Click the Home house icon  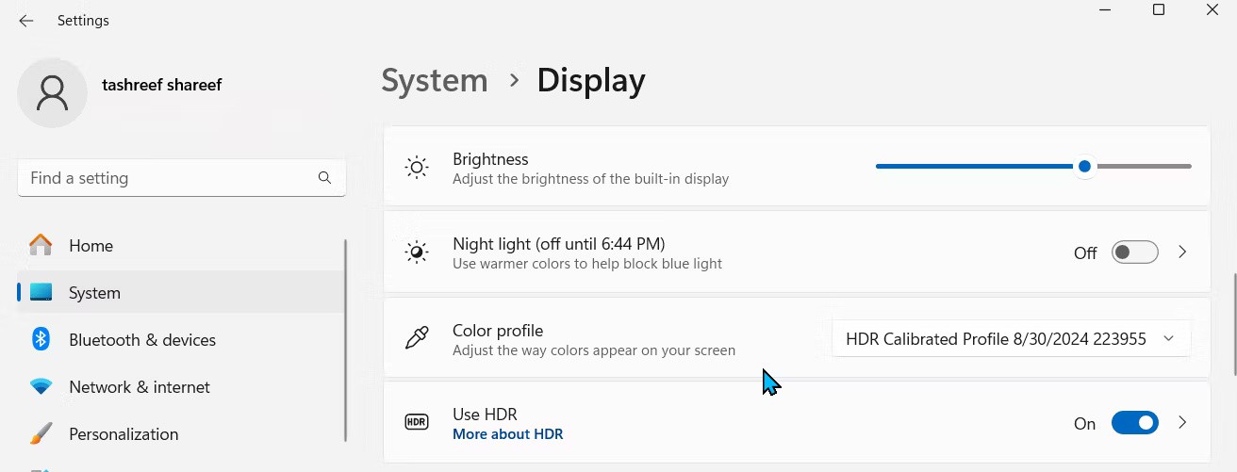click(x=41, y=245)
